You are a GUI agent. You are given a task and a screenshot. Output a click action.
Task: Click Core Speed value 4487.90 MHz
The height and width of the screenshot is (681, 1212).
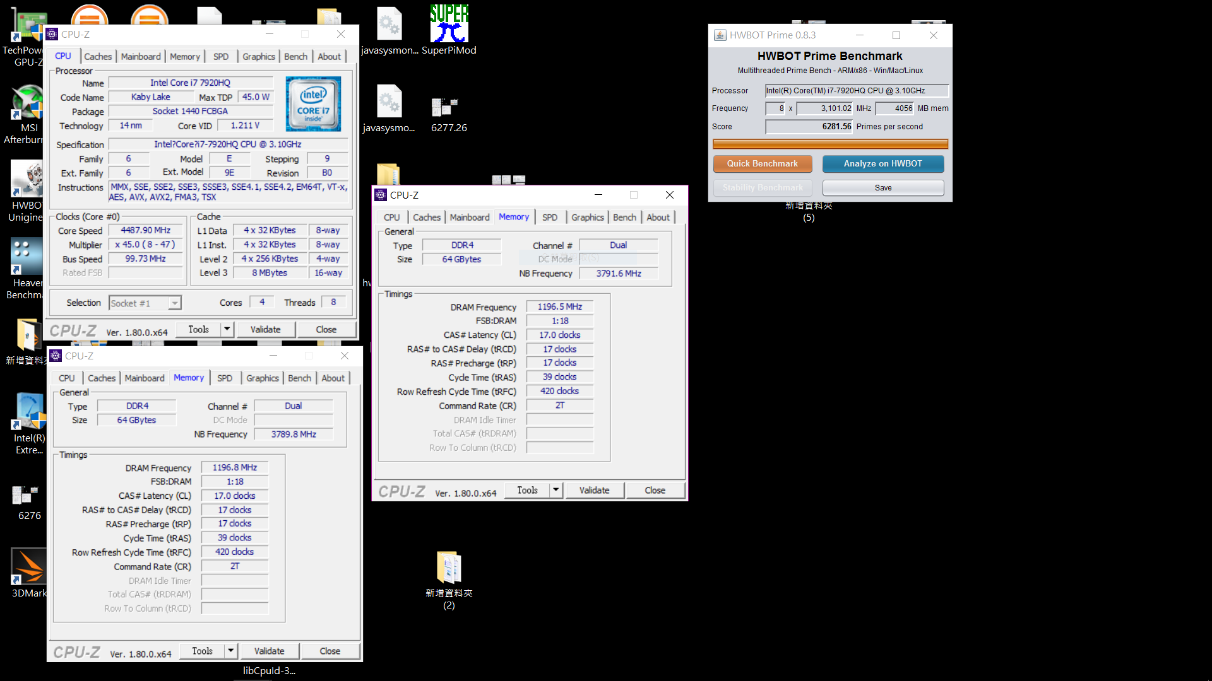[x=145, y=231]
